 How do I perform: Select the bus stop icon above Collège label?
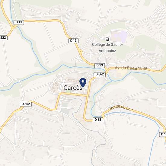pos(107,39)
